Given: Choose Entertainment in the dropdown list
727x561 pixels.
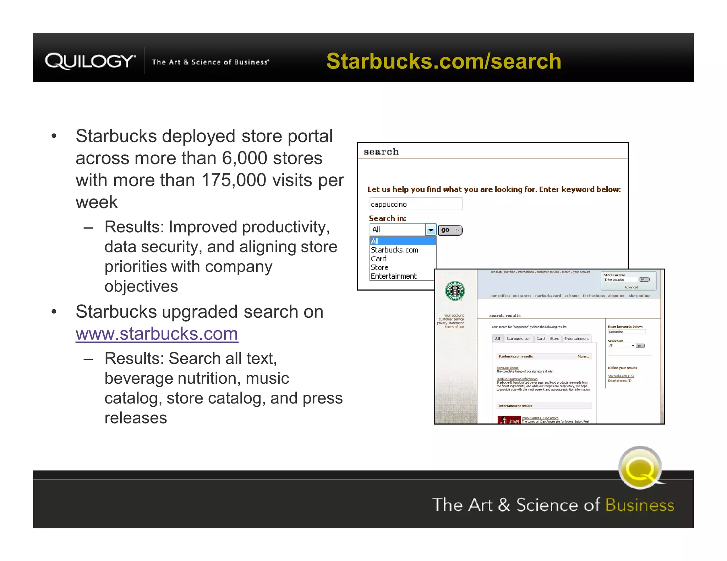Looking at the screenshot, I should (x=394, y=276).
